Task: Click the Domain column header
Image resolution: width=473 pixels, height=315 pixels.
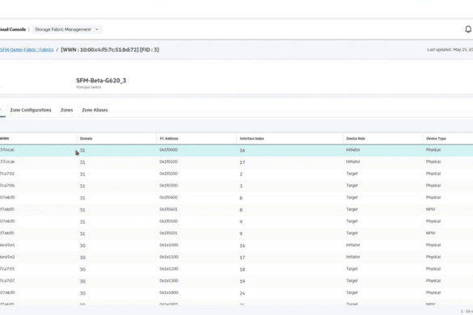Action: click(86, 139)
